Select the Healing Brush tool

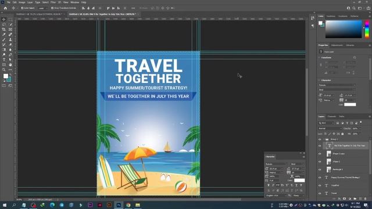pos(10,35)
